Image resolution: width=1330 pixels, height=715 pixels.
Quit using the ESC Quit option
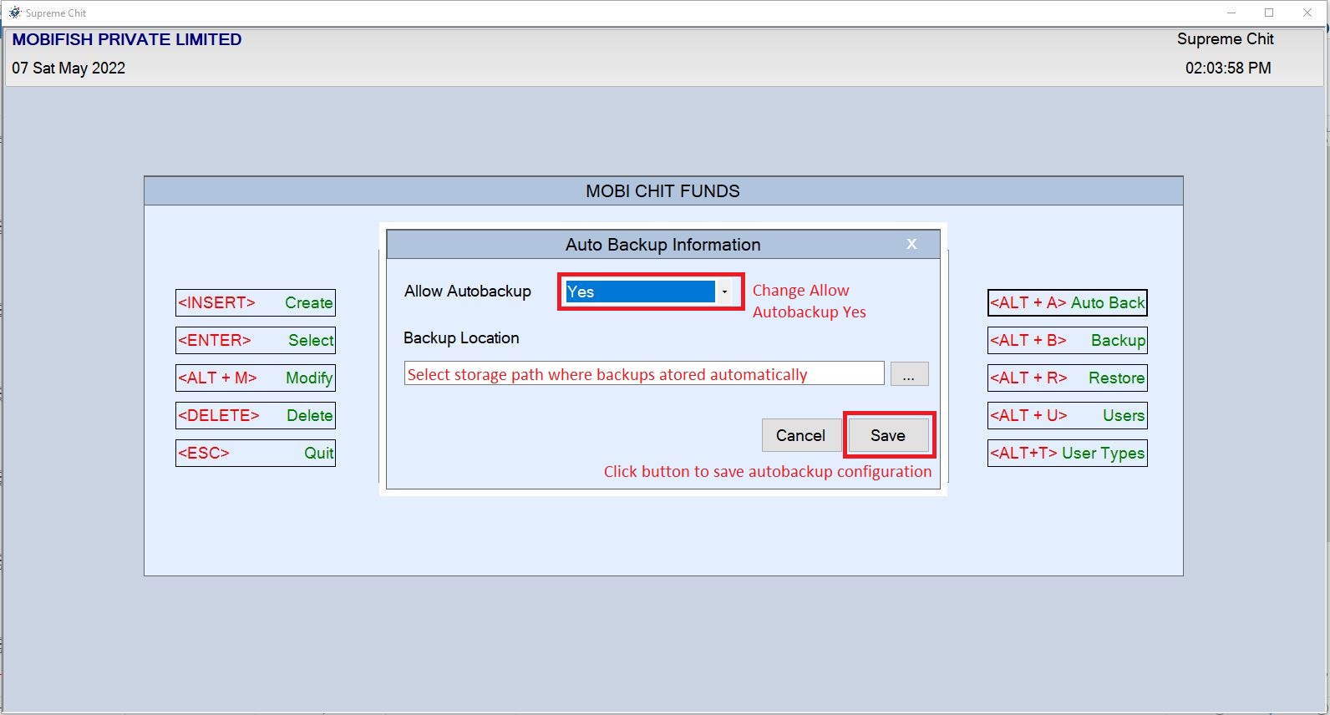(256, 453)
